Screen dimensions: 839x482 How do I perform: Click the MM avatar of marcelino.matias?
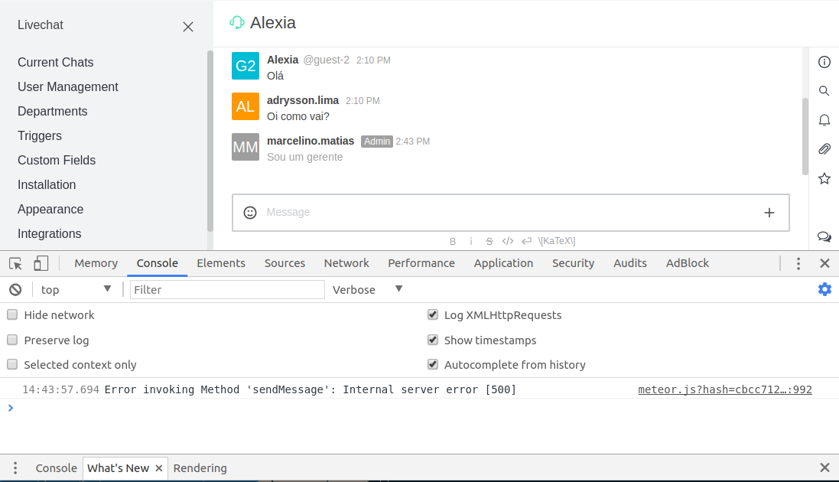coord(246,147)
